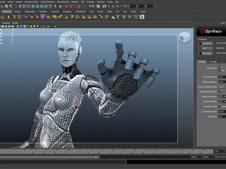Screen dimensions: 226x169
Task: Open the Skeleton menu
Action: click(x=75, y=2)
